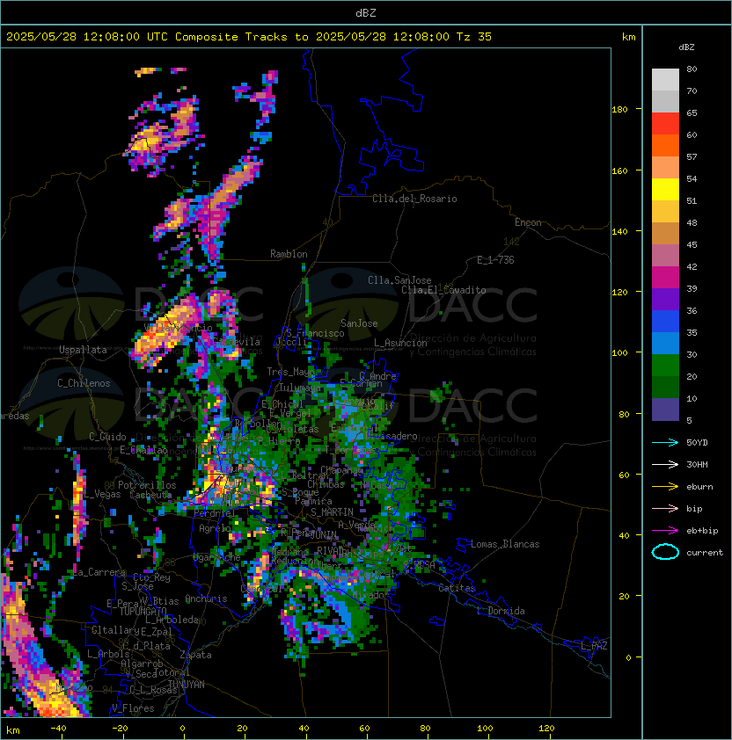Click the white 30HM track arrow in legend

665,464
